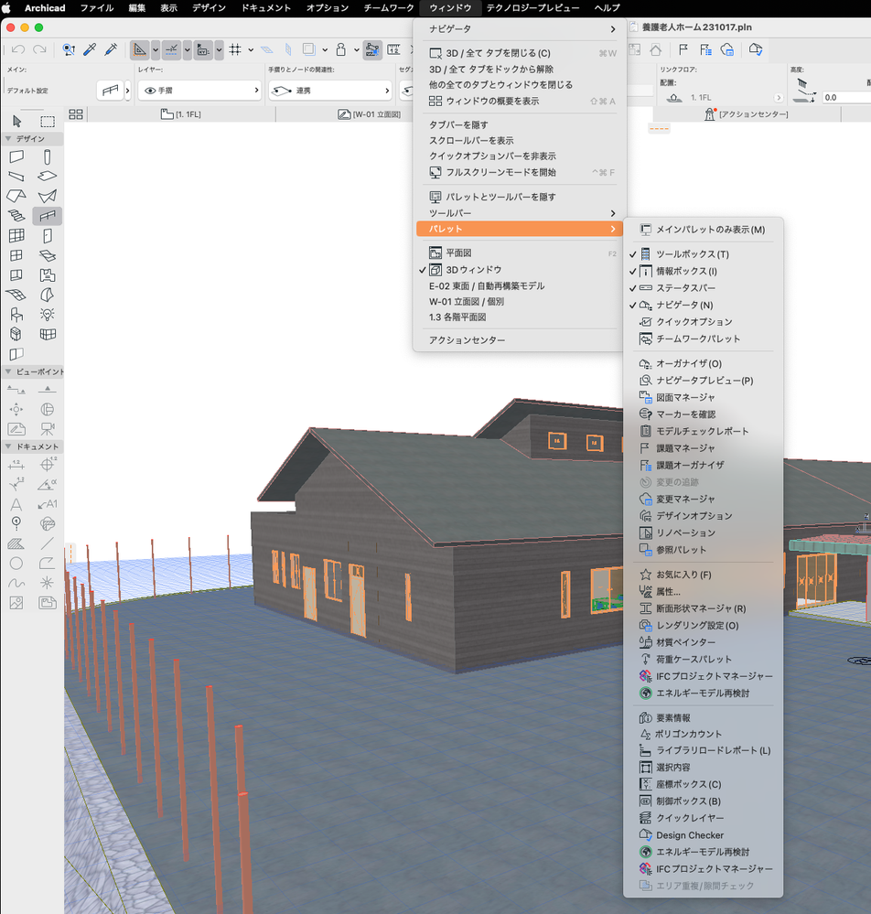Choose ウィンドウの概要を表示

tap(518, 102)
